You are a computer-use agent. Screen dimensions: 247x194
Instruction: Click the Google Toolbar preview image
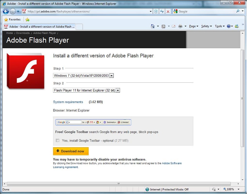tap(93, 122)
